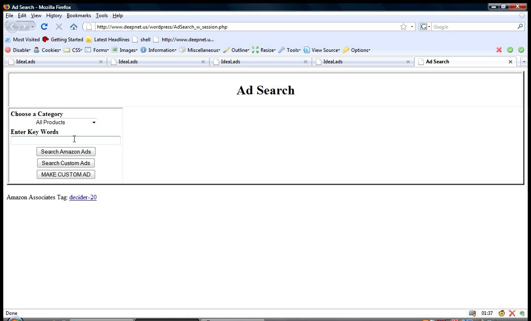
Task: Open the Bookmarks menu
Action: click(x=79, y=16)
